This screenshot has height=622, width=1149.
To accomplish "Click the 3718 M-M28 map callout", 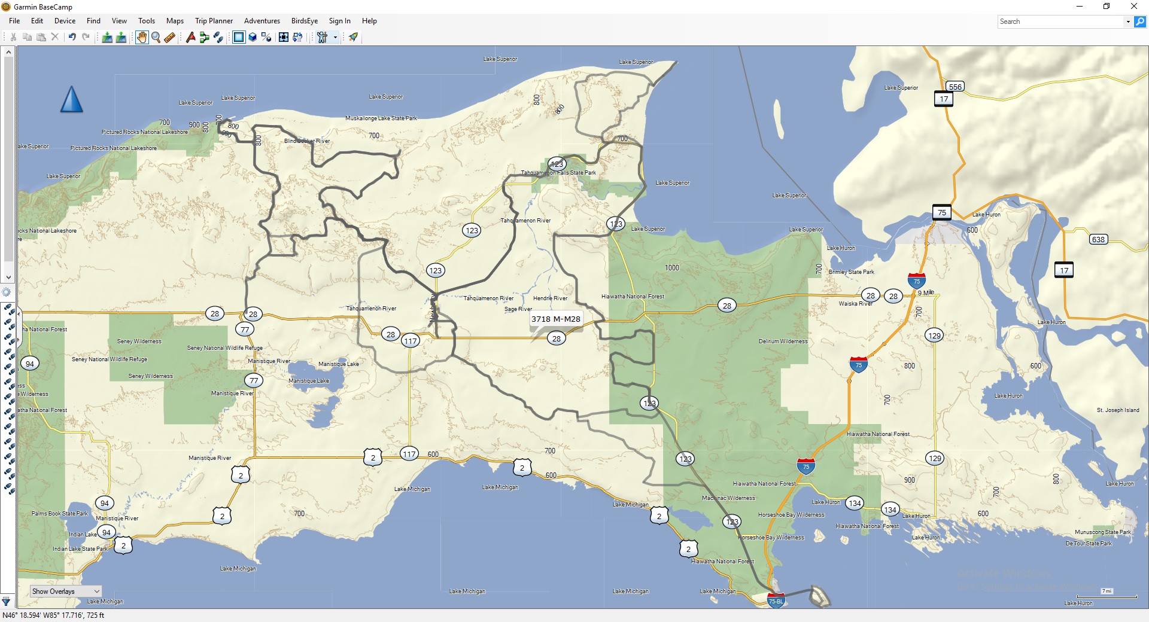I will [556, 319].
